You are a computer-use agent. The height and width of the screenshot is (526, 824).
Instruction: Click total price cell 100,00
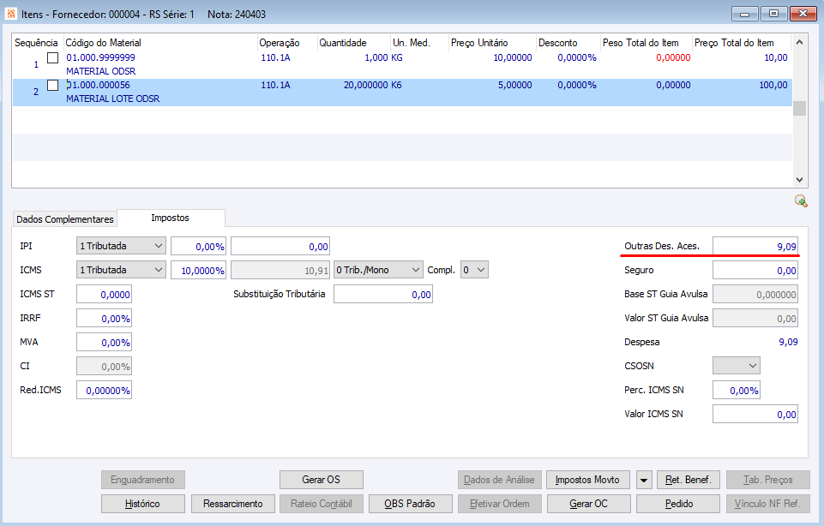click(x=773, y=85)
